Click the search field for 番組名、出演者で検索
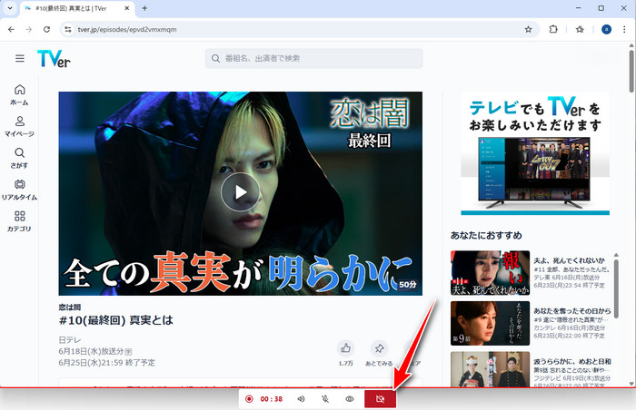This screenshot has height=410, width=636. coord(314,58)
